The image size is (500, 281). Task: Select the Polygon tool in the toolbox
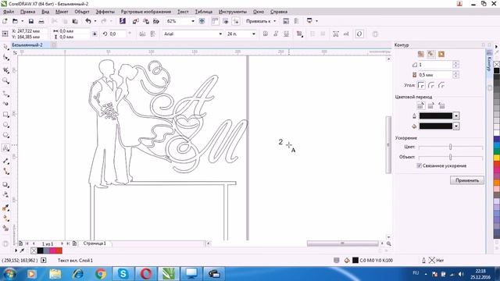click(x=5, y=135)
